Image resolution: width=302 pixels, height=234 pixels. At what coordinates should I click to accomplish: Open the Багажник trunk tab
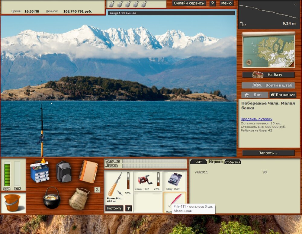coord(283,95)
